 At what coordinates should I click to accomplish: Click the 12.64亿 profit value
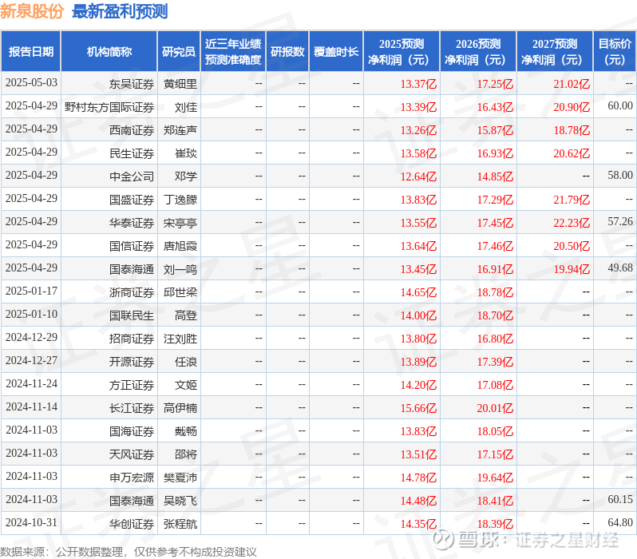point(418,176)
